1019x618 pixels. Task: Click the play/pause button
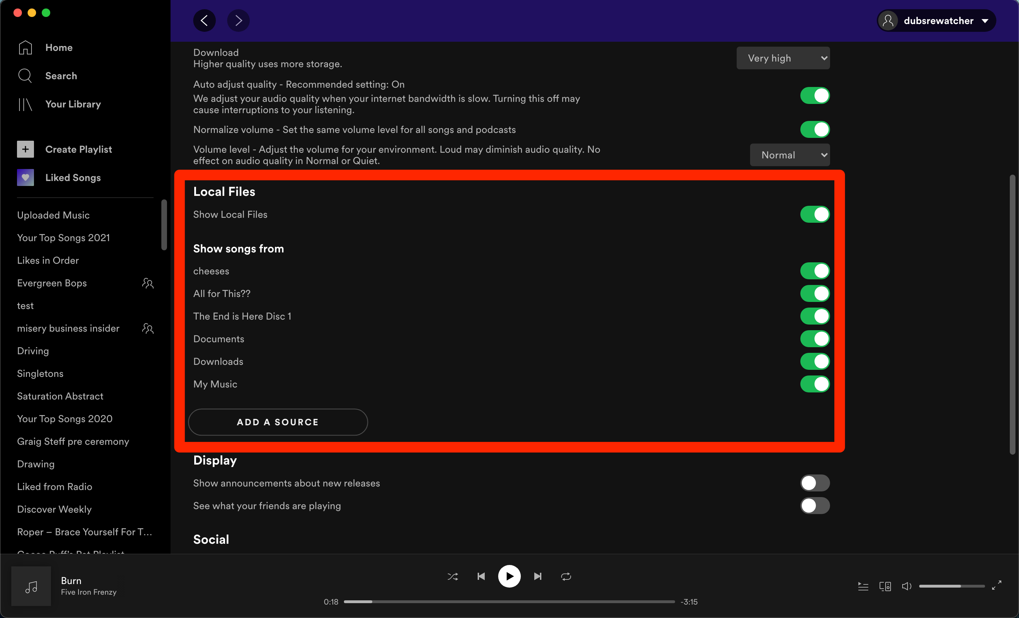click(509, 576)
